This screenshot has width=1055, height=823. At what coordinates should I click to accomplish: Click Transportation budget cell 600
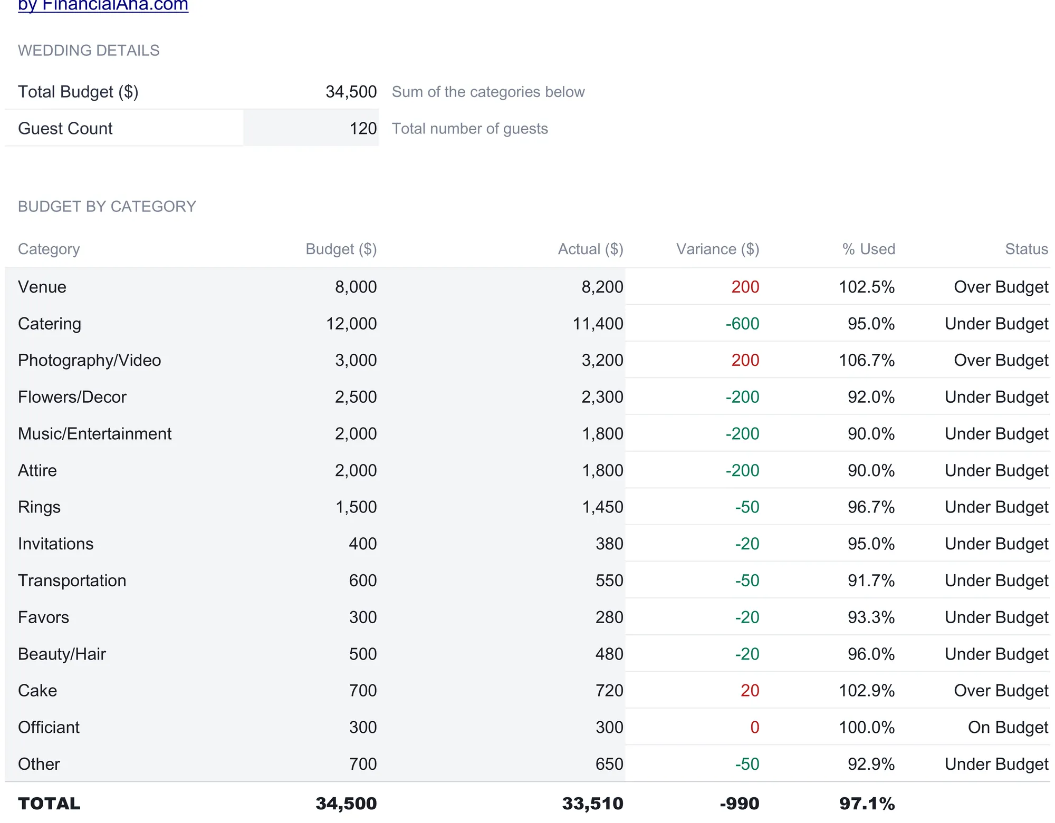coord(362,580)
